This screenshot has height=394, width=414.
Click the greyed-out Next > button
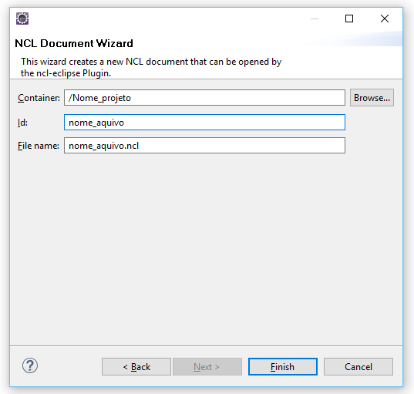click(x=207, y=366)
